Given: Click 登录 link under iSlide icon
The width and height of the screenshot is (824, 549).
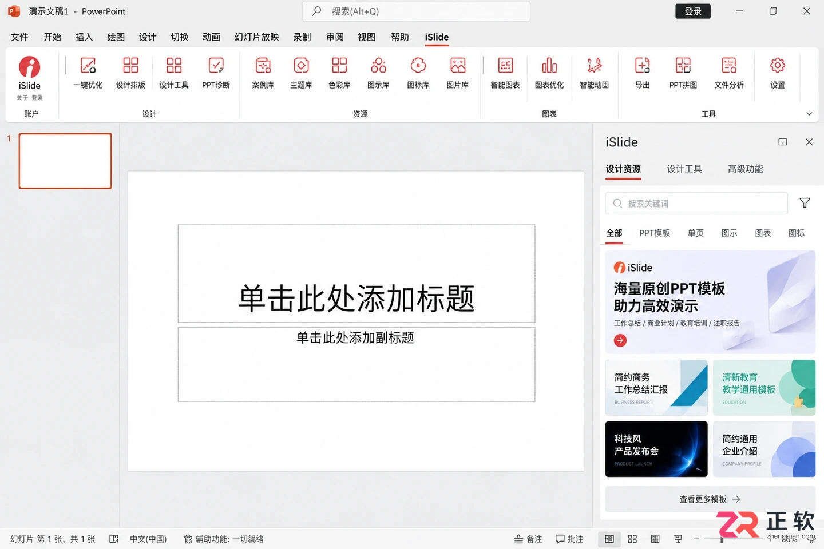Looking at the screenshot, I should click(x=37, y=98).
